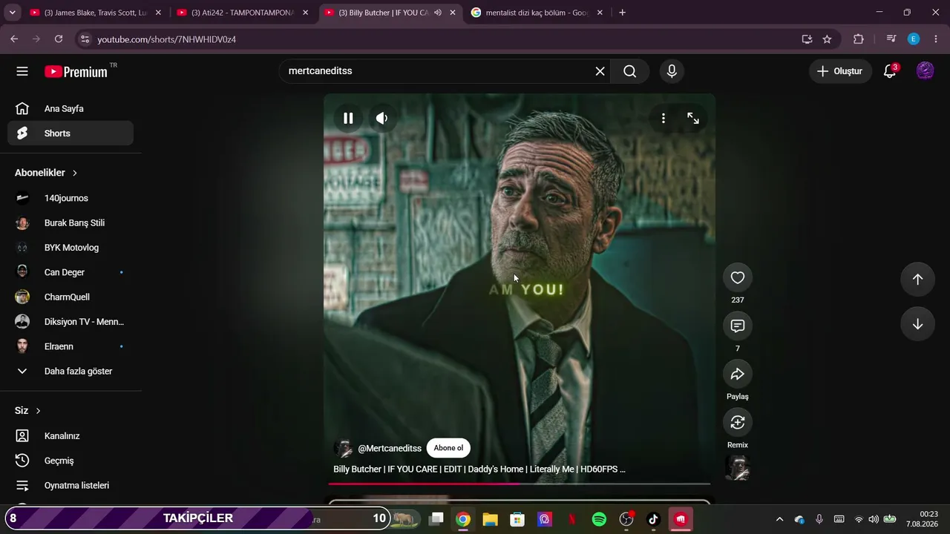Close the Ati242 tab
This screenshot has width=950, height=534.
click(305, 13)
